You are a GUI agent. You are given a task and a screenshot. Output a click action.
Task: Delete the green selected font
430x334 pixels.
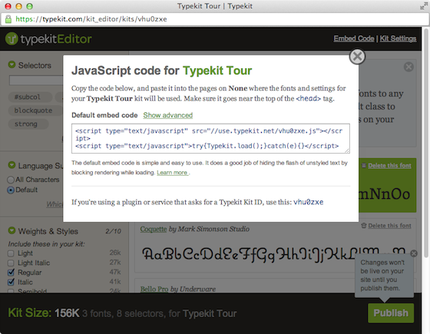coord(389,165)
